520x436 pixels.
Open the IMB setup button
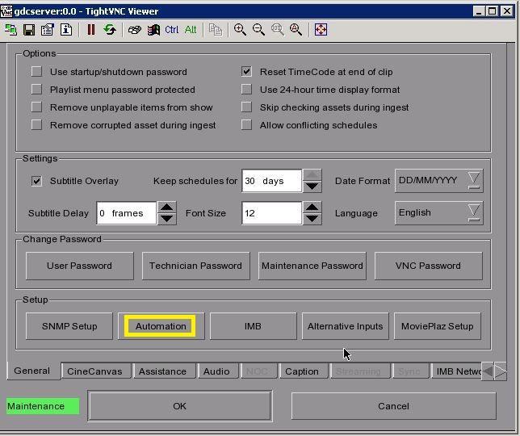pyautogui.click(x=253, y=326)
